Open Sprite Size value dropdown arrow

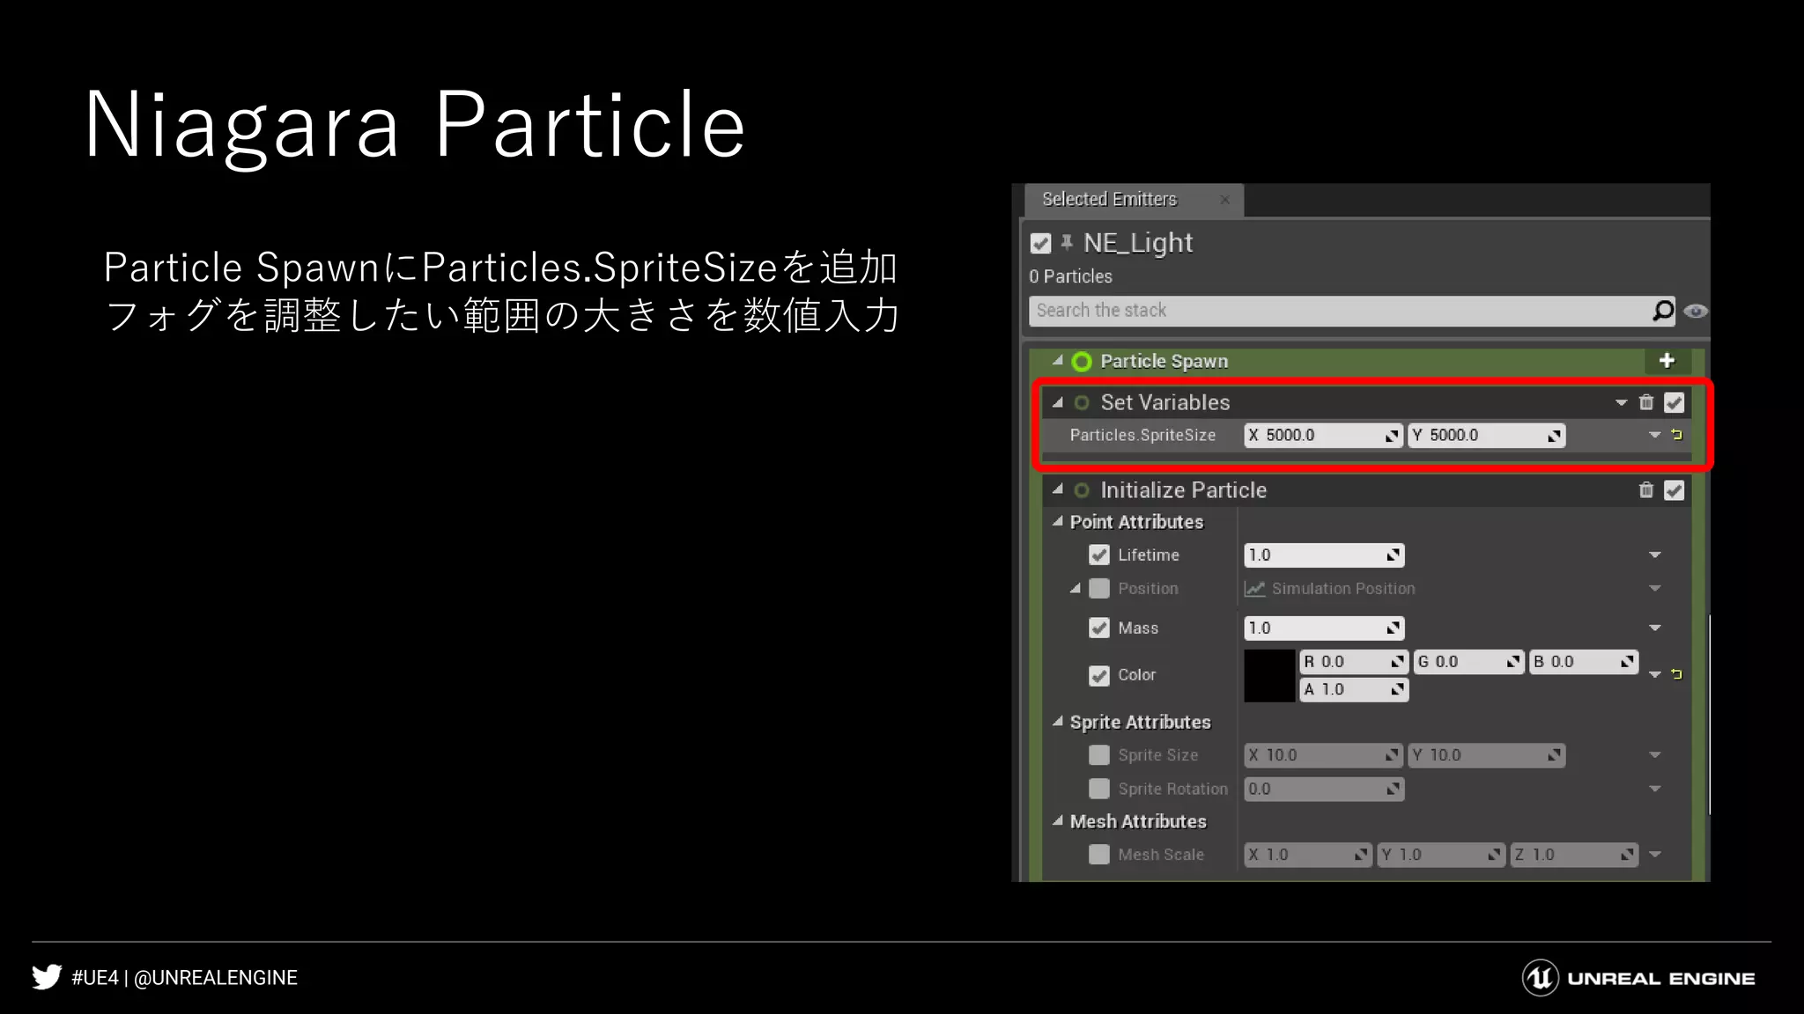[1654, 754]
